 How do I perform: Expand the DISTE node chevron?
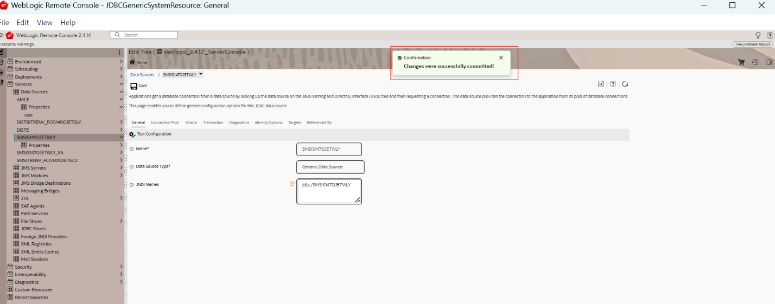pyautogui.click(x=121, y=130)
